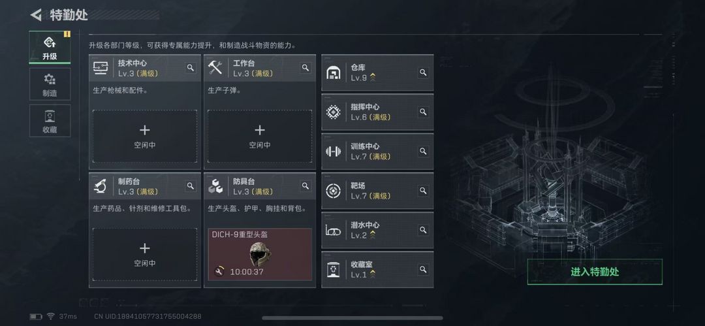This screenshot has width=705, height=326.
Task: Add production in 技术中心 idle slot
Action: point(145,137)
